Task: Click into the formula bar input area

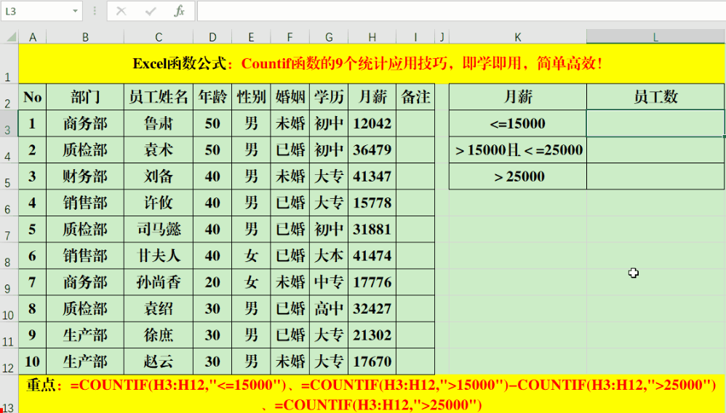Action: click(461, 11)
